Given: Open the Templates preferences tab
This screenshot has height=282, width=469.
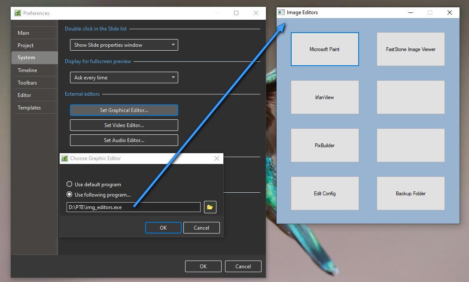Looking at the screenshot, I should click(x=35, y=107).
